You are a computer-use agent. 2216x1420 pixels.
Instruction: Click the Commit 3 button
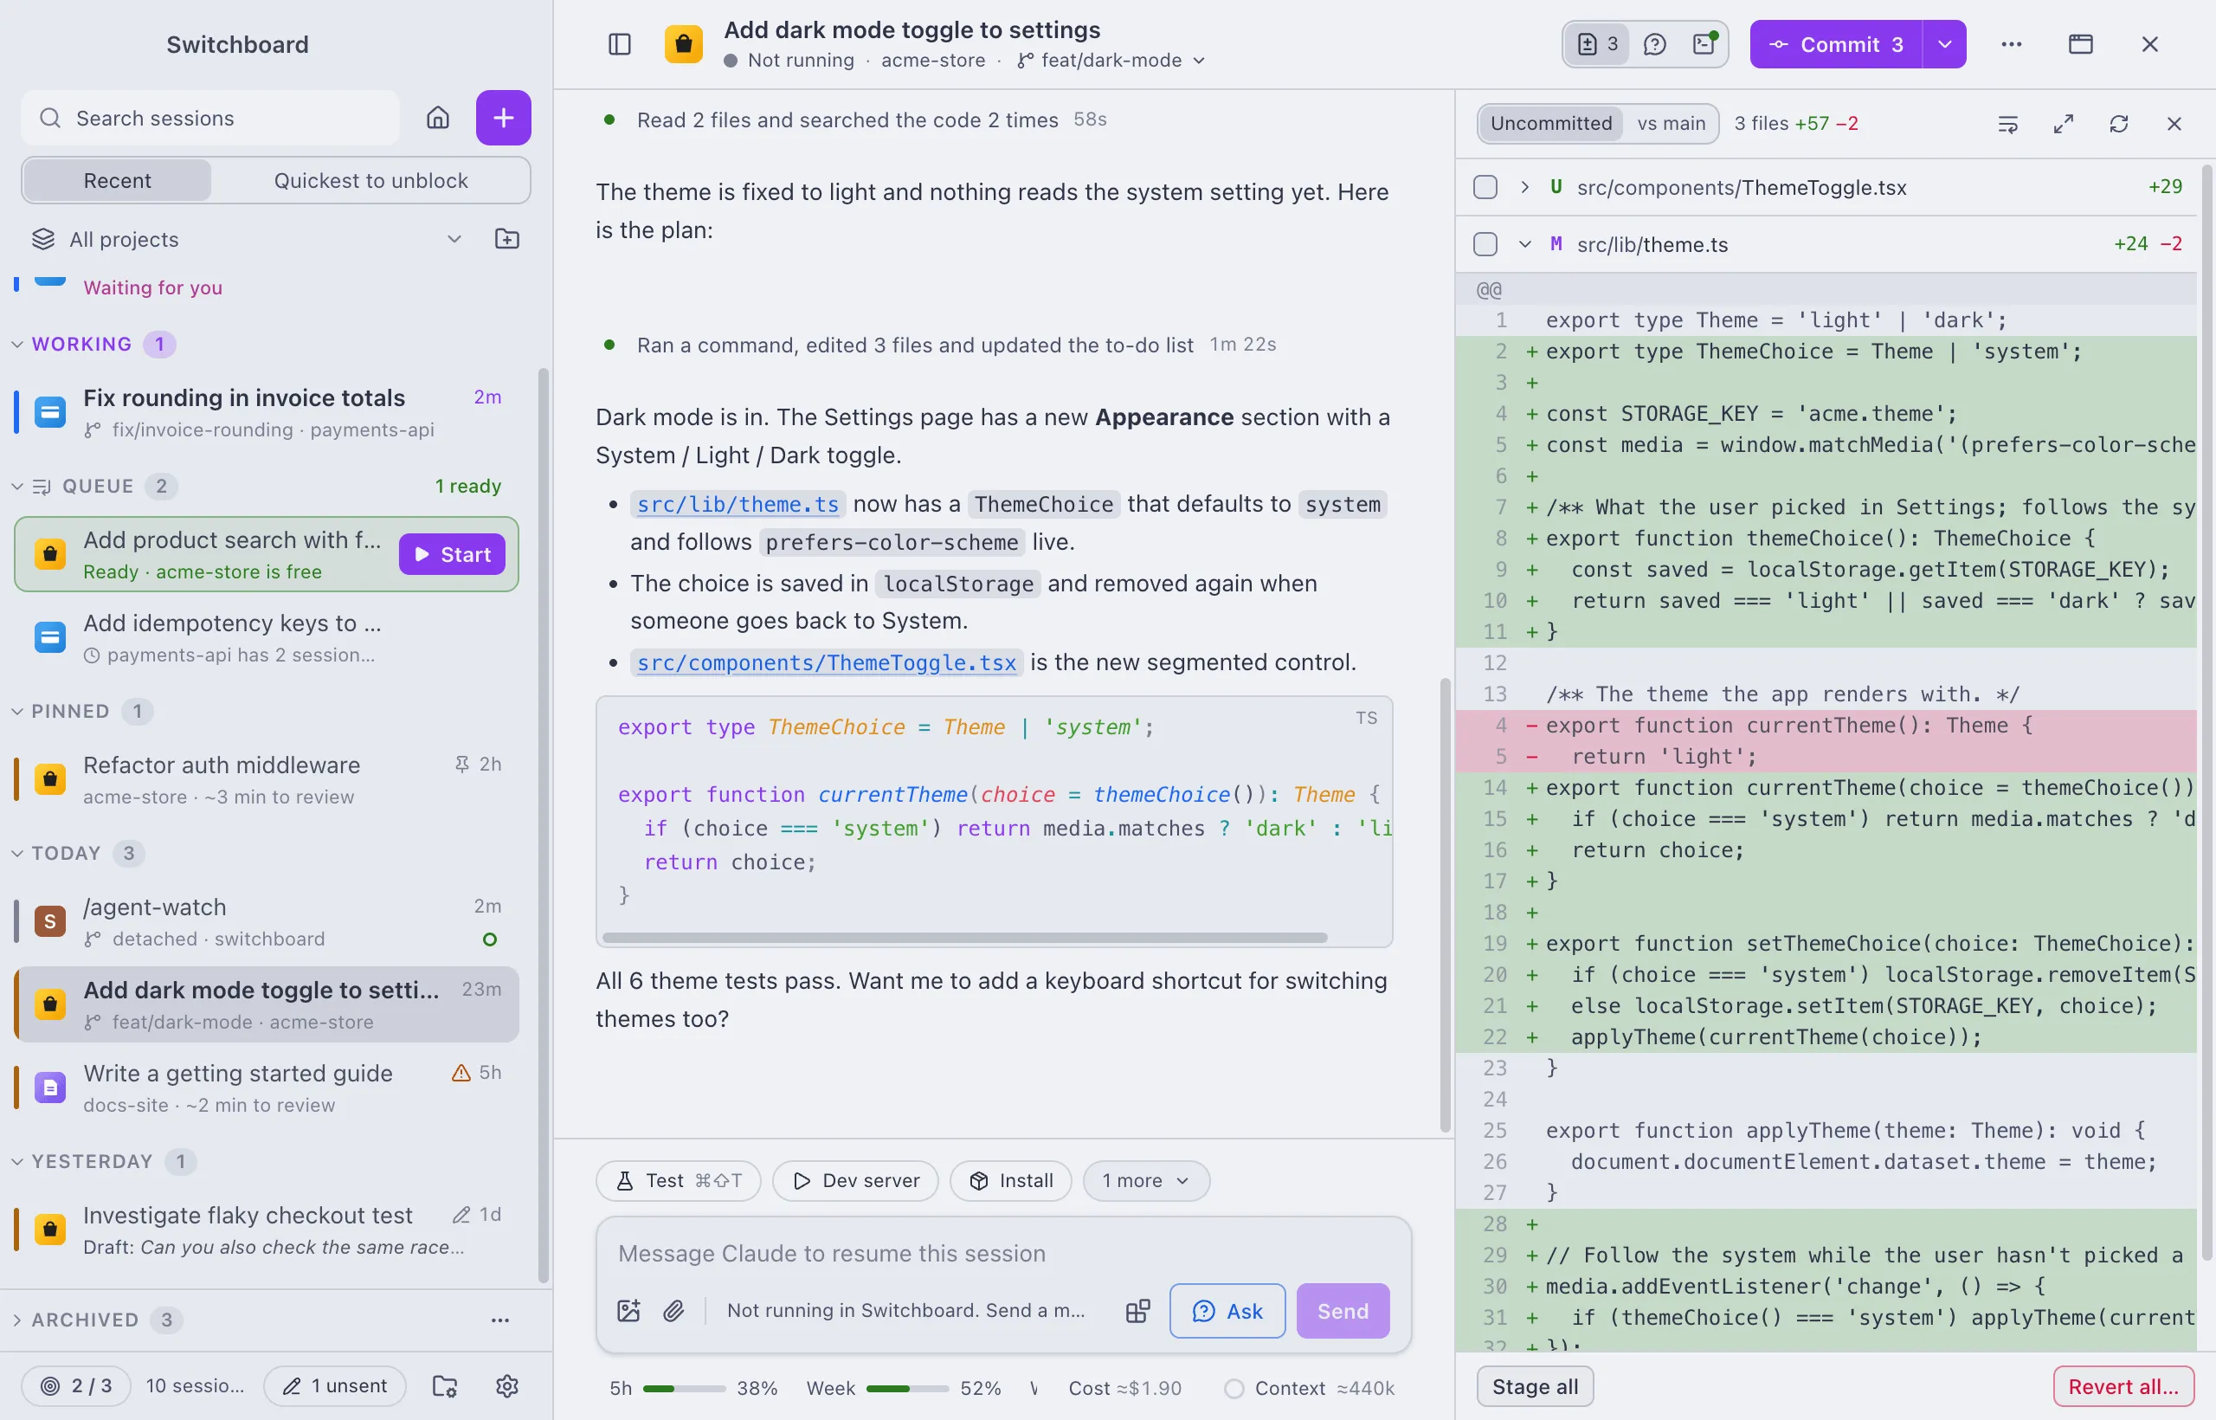point(1836,44)
